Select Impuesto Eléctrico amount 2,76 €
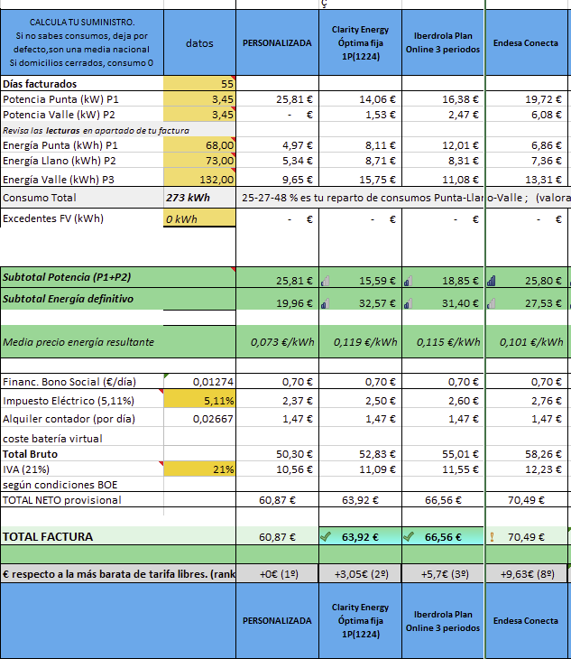571x659 pixels. [526, 400]
